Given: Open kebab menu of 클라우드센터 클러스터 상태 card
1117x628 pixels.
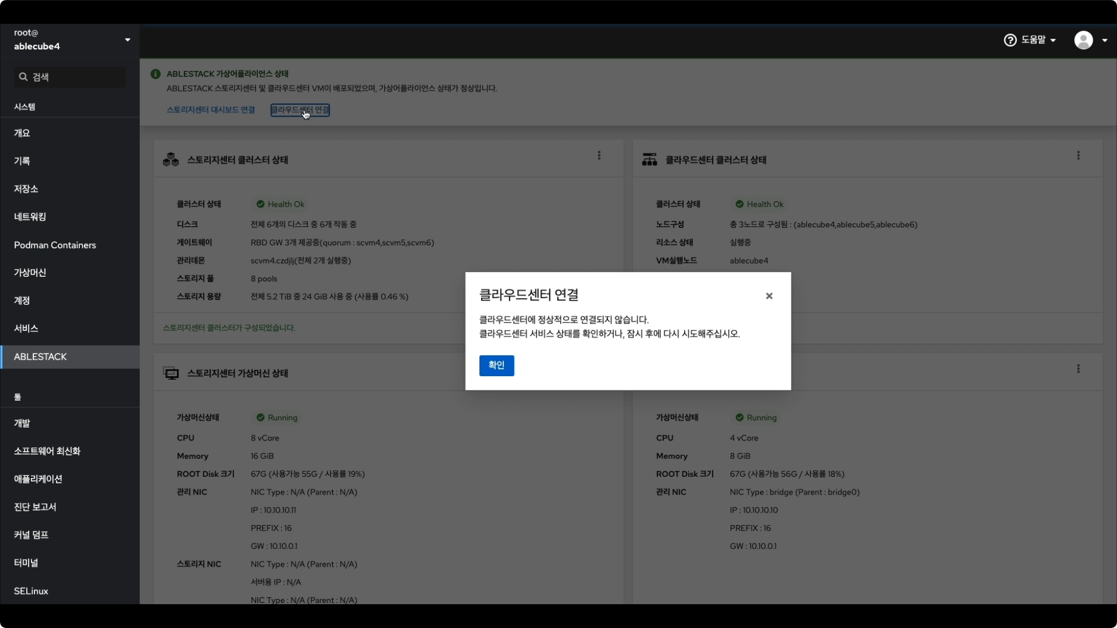Looking at the screenshot, I should pos(1078,155).
